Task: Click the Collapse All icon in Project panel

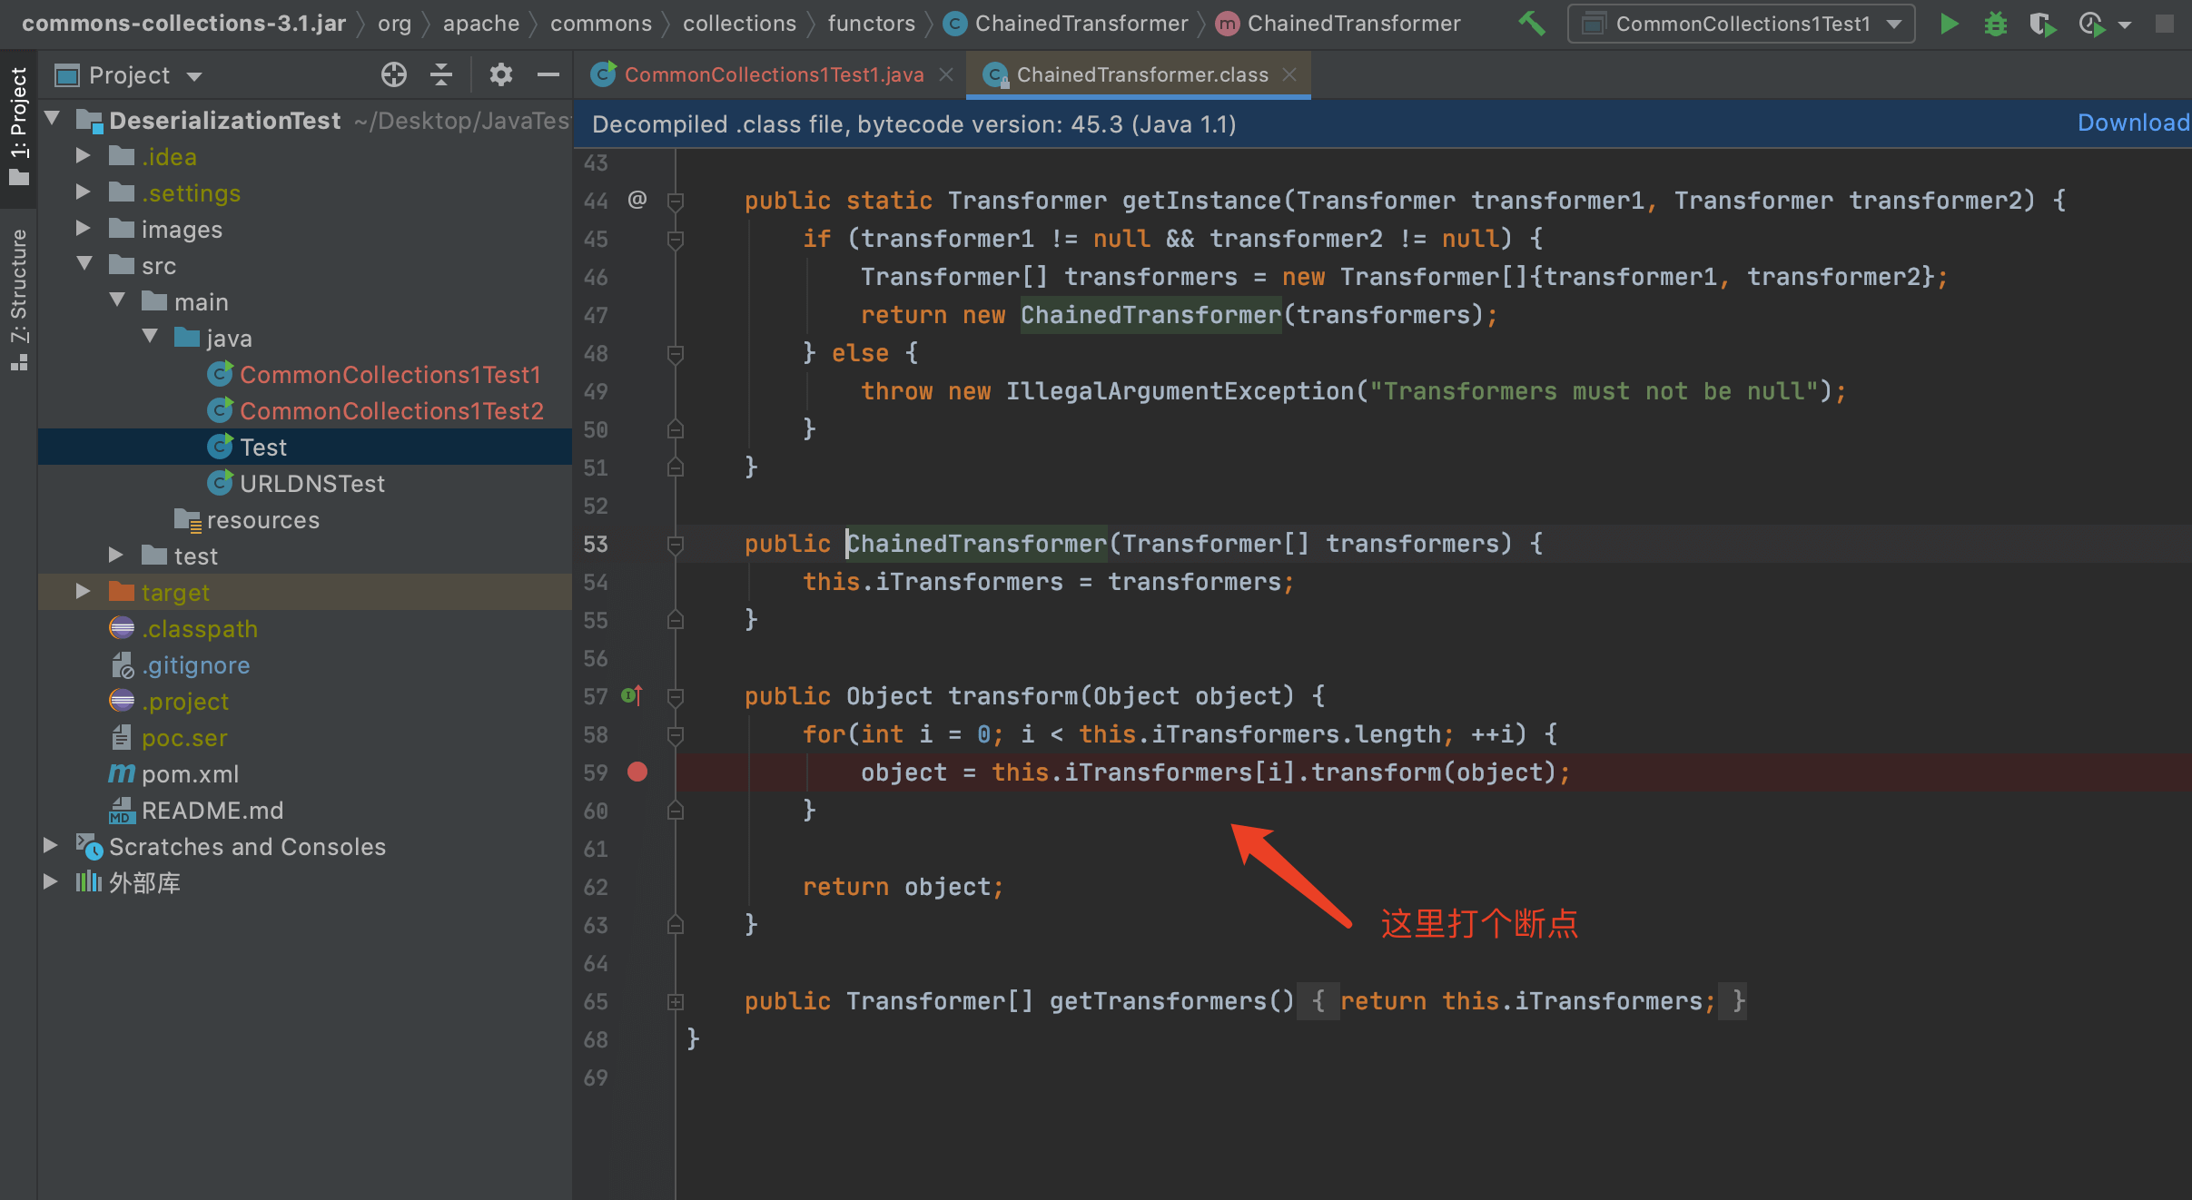Action: (441, 74)
